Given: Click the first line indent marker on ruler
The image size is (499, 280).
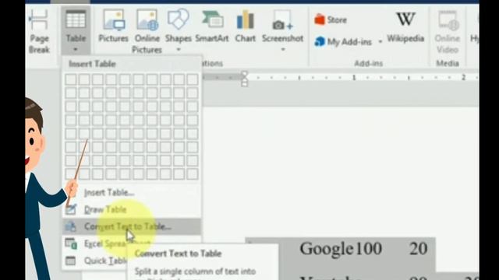Looking at the screenshot, I should click(x=244, y=75).
